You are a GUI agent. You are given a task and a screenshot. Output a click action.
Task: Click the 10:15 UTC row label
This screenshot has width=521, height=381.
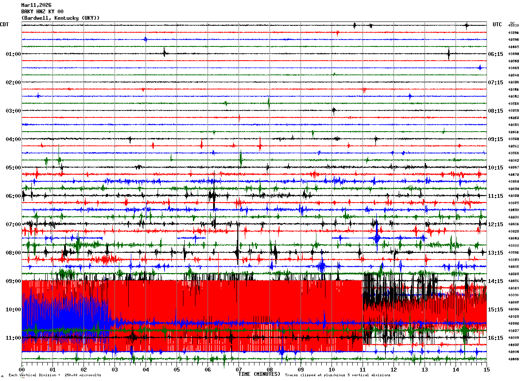(495, 168)
